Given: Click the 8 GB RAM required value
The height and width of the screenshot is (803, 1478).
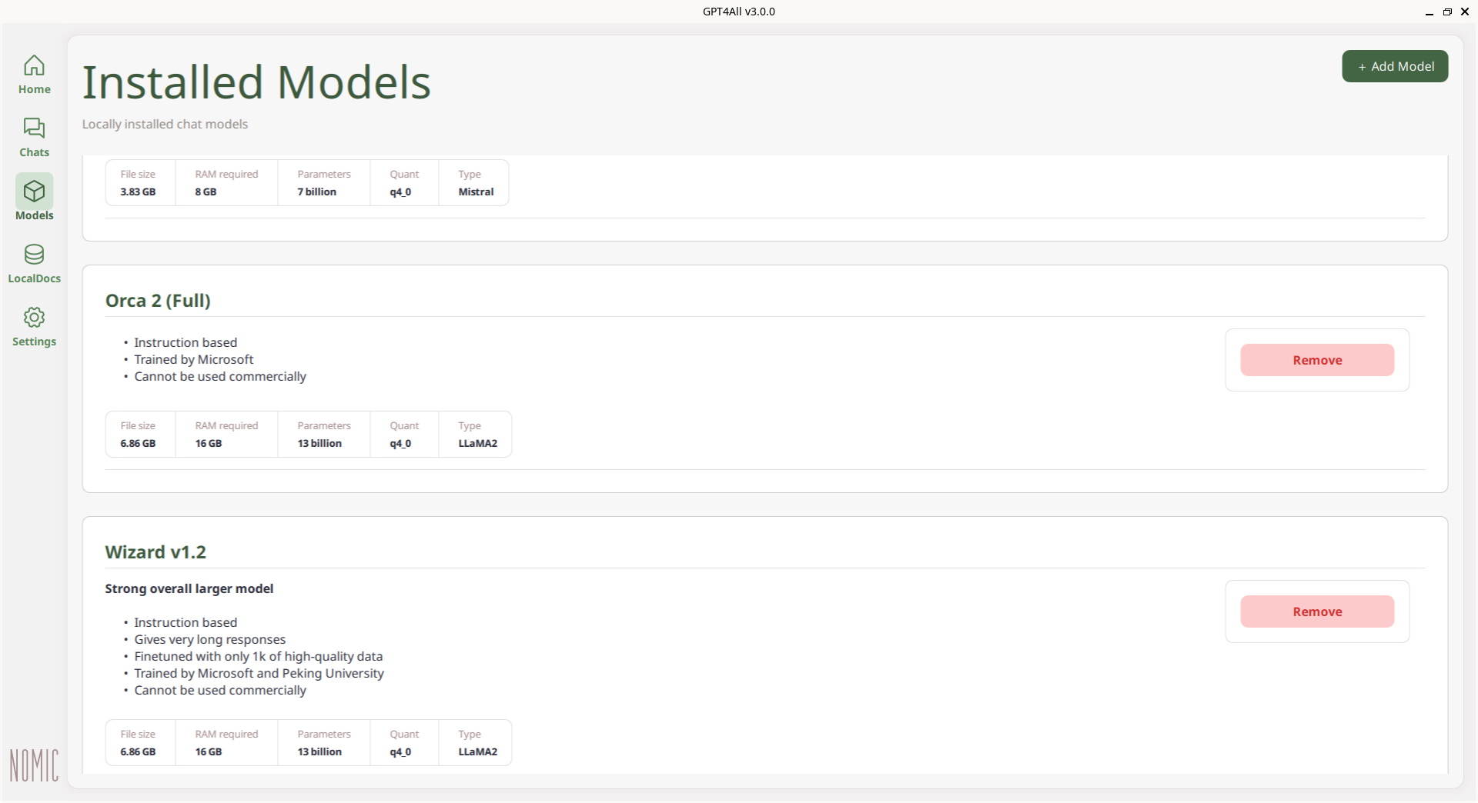Looking at the screenshot, I should point(206,192).
